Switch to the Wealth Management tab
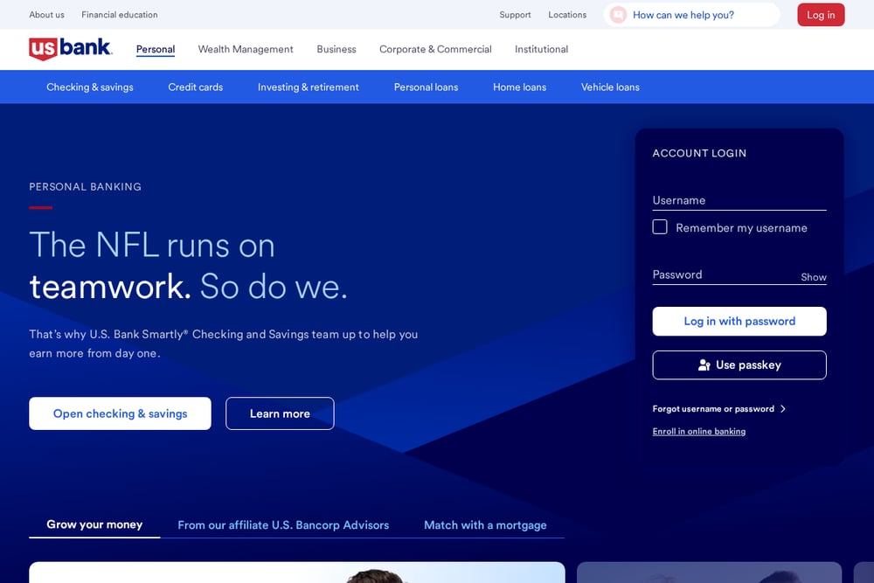Viewport: 874px width, 583px height. coord(246,49)
